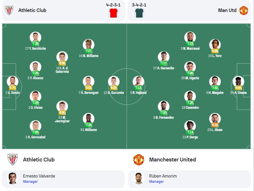The height and width of the screenshot is (191, 254).
Task: Open the Athletic Club team name link
Action: point(39,160)
